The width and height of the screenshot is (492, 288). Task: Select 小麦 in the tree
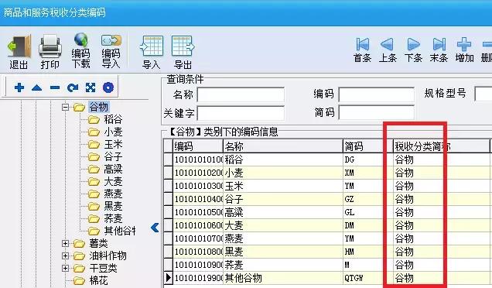[x=113, y=132]
